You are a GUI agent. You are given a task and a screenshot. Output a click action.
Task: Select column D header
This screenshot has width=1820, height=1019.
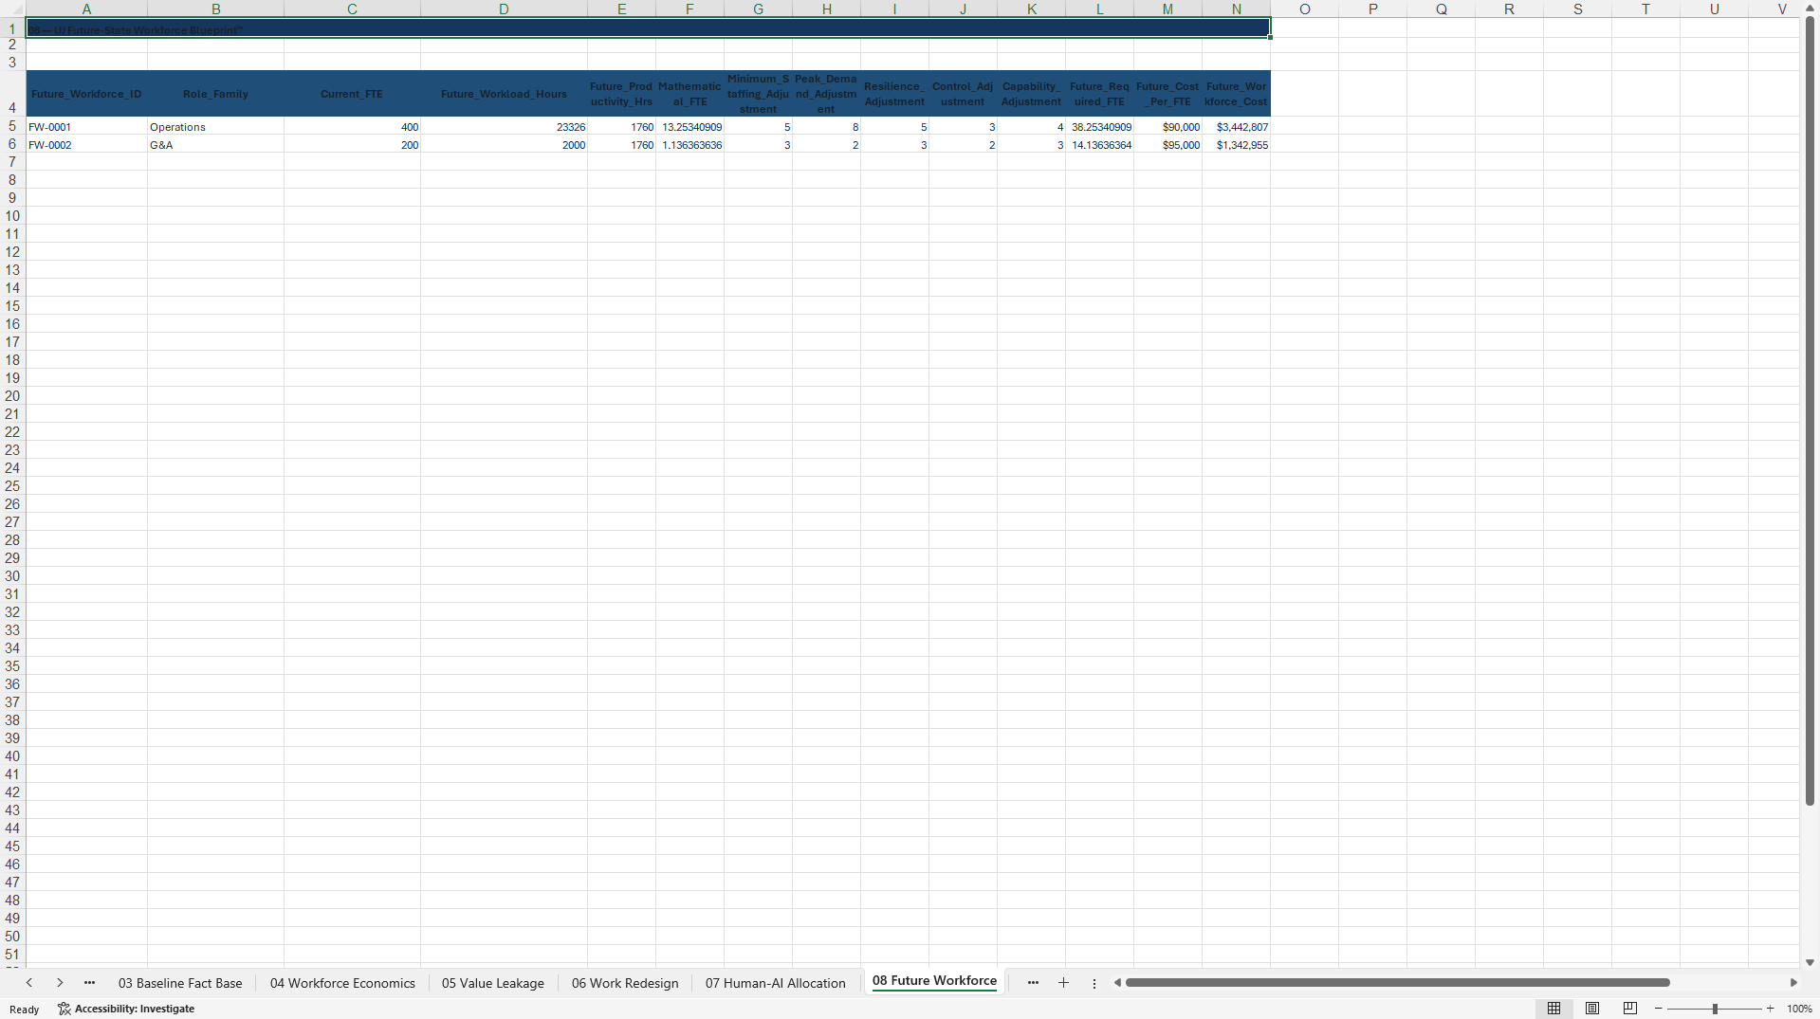(x=504, y=9)
